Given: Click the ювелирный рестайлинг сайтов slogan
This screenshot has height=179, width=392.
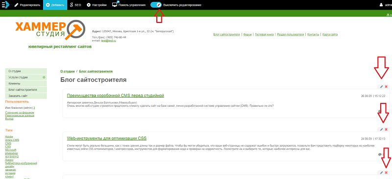Looking at the screenshot, I should pyautogui.click(x=60, y=46).
